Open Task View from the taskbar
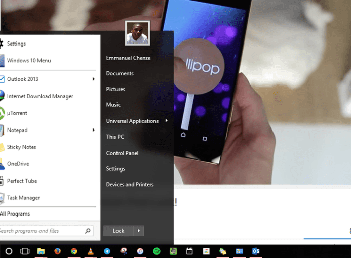351x258 pixels. click(25, 251)
